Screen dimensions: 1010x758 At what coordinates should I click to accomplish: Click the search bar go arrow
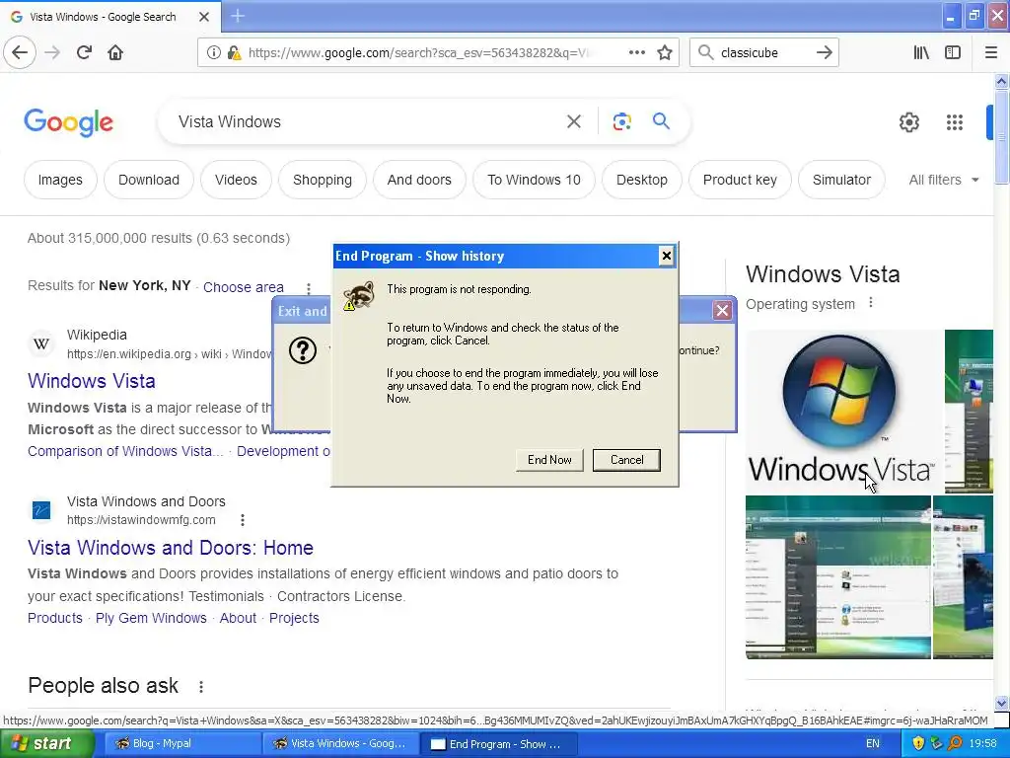click(824, 52)
